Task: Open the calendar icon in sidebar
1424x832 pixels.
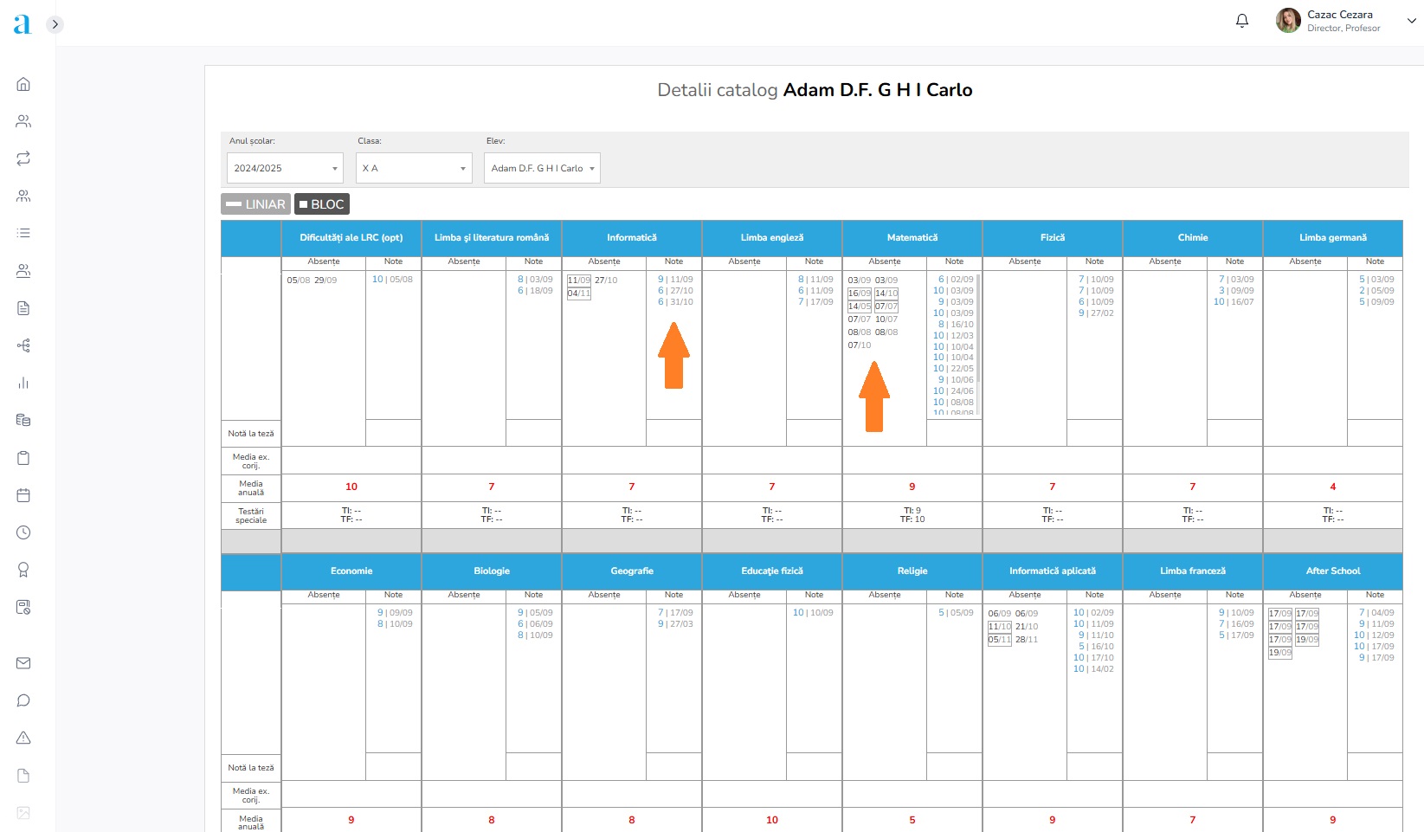Action: pyautogui.click(x=23, y=495)
